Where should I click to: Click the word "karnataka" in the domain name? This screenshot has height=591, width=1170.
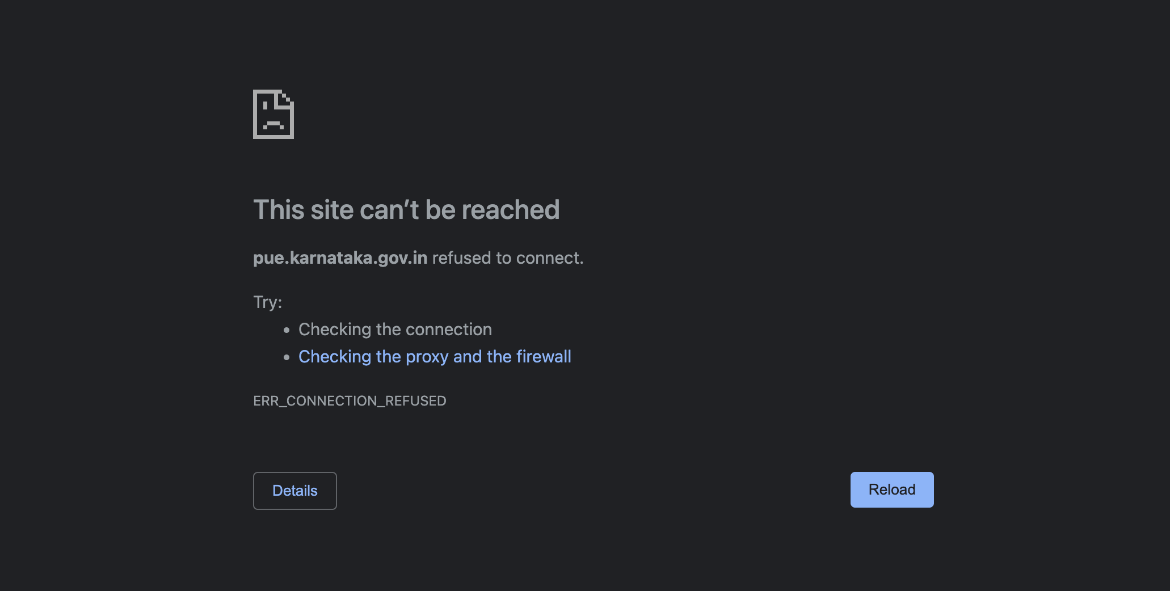click(x=331, y=258)
